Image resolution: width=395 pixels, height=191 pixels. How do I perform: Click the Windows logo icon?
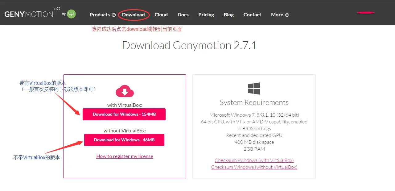[254, 89]
